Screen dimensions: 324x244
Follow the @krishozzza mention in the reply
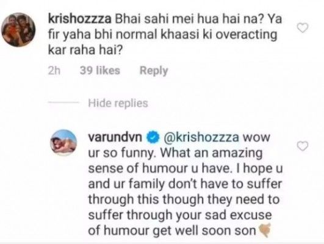click(x=201, y=137)
